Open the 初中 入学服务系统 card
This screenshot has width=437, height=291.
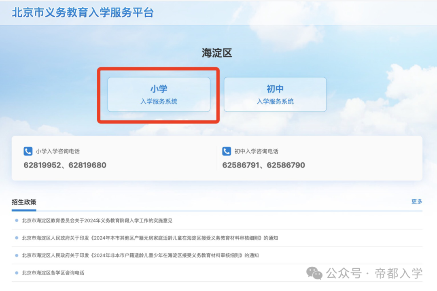pos(275,94)
